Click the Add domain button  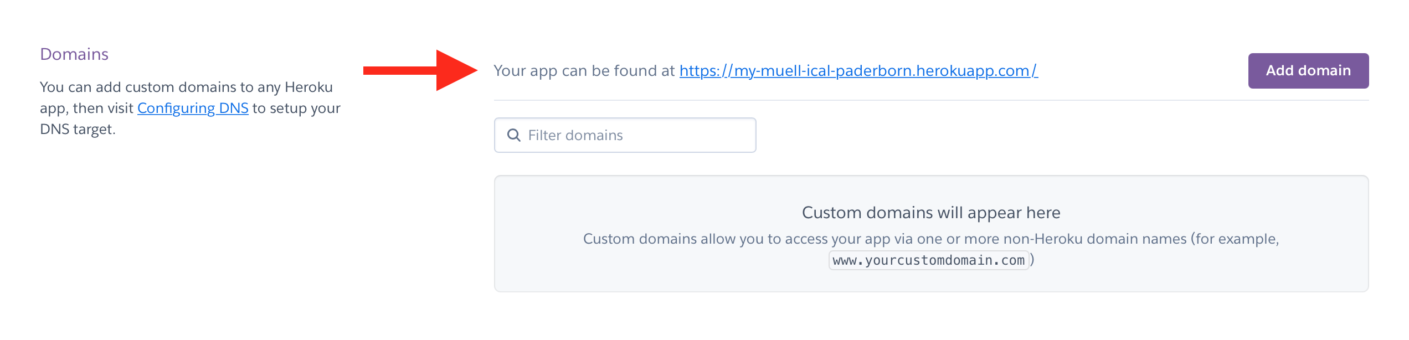pos(1308,71)
